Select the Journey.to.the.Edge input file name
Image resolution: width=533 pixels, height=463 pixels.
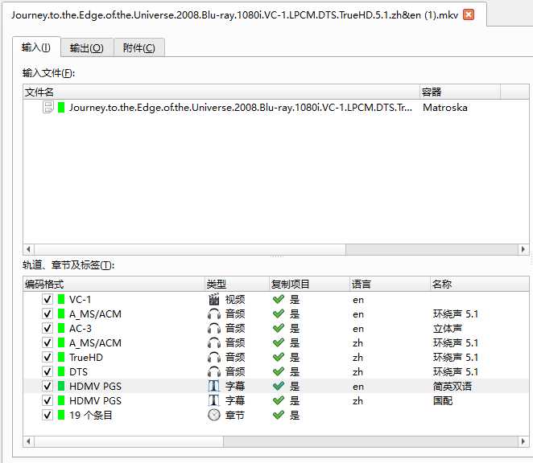(x=240, y=107)
